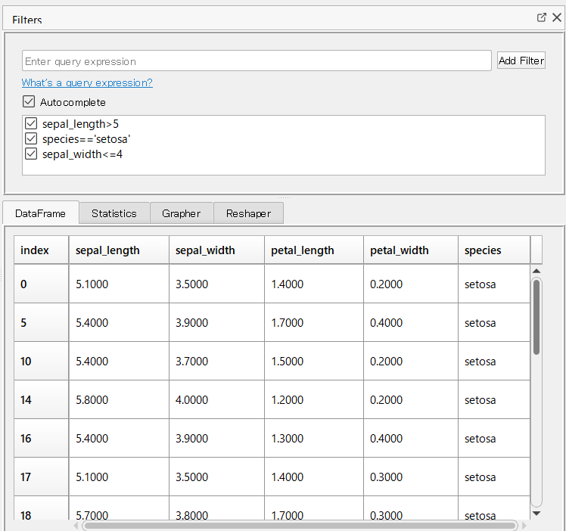
Task: Undock the Filters panel with float icon
Action: (x=542, y=17)
